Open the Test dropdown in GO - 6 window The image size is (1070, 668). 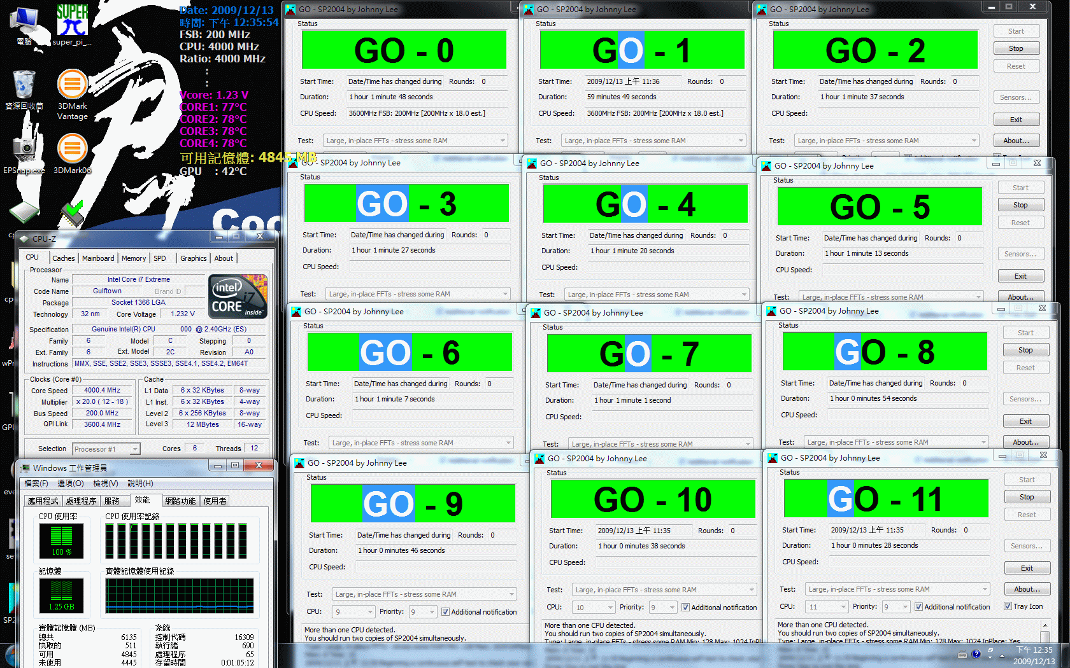click(x=421, y=443)
